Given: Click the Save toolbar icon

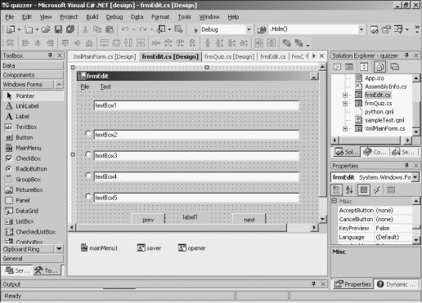Looking at the screenshot, I should click(58, 29).
